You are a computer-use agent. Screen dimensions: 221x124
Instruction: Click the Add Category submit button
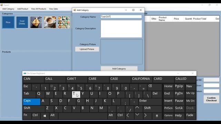tap(119, 69)
